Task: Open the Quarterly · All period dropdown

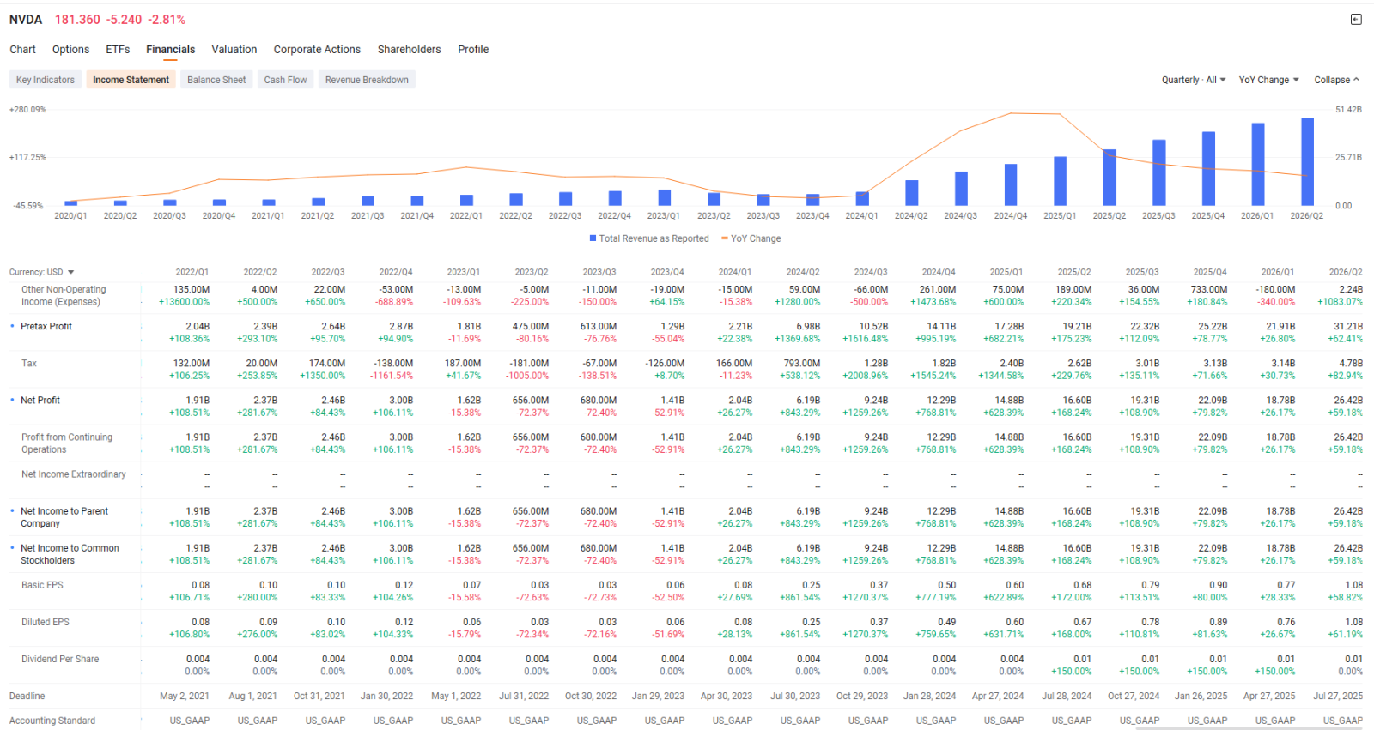Action: [x=1194, y=80]
